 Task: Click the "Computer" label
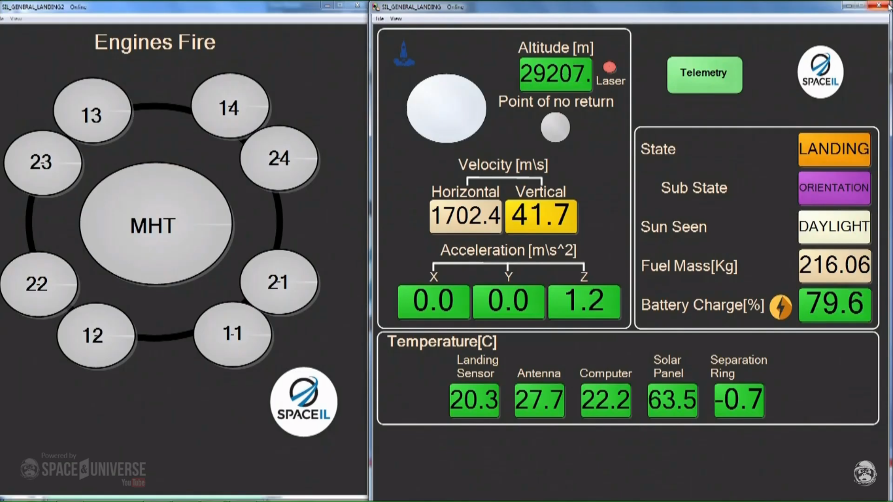coord(605,373)
